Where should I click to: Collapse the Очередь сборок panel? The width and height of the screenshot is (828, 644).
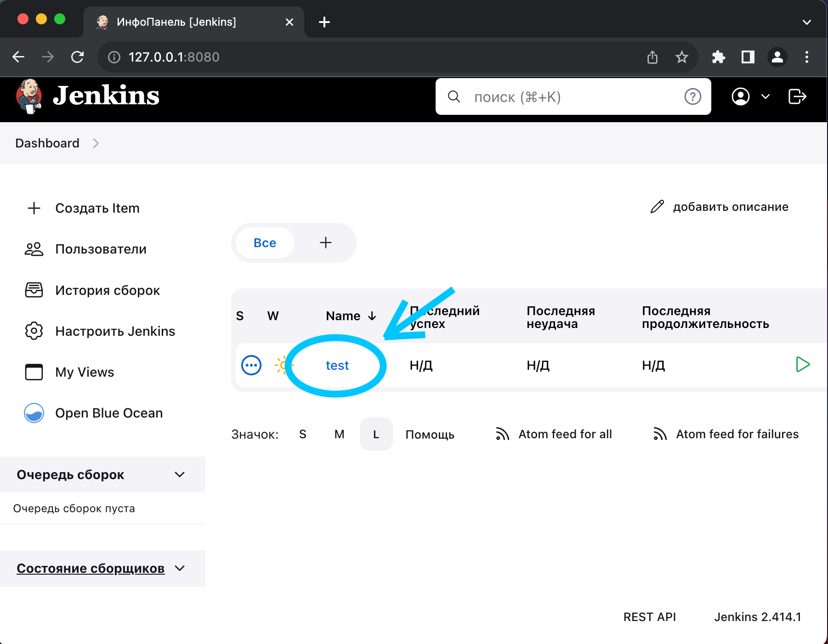180,475
